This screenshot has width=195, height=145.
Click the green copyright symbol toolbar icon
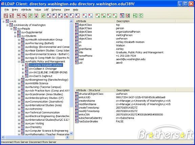(141, 16)
